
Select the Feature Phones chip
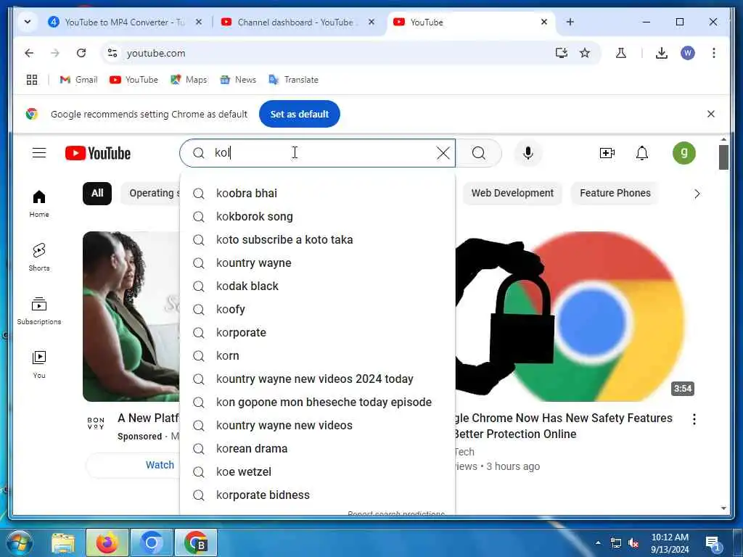pyautogui.click(x=615, y=193)
